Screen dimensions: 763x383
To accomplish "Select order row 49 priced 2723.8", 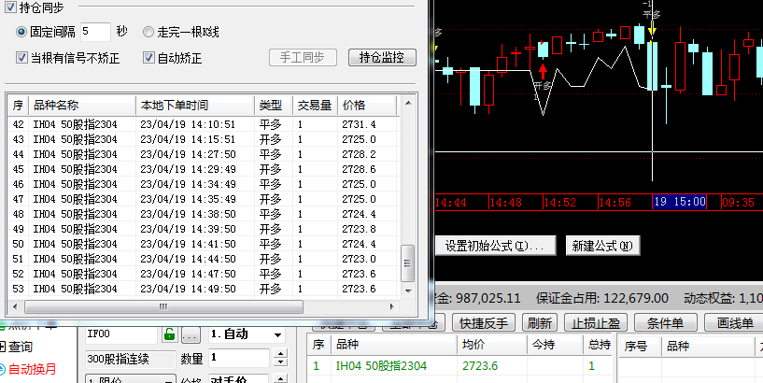I will 204,229.
